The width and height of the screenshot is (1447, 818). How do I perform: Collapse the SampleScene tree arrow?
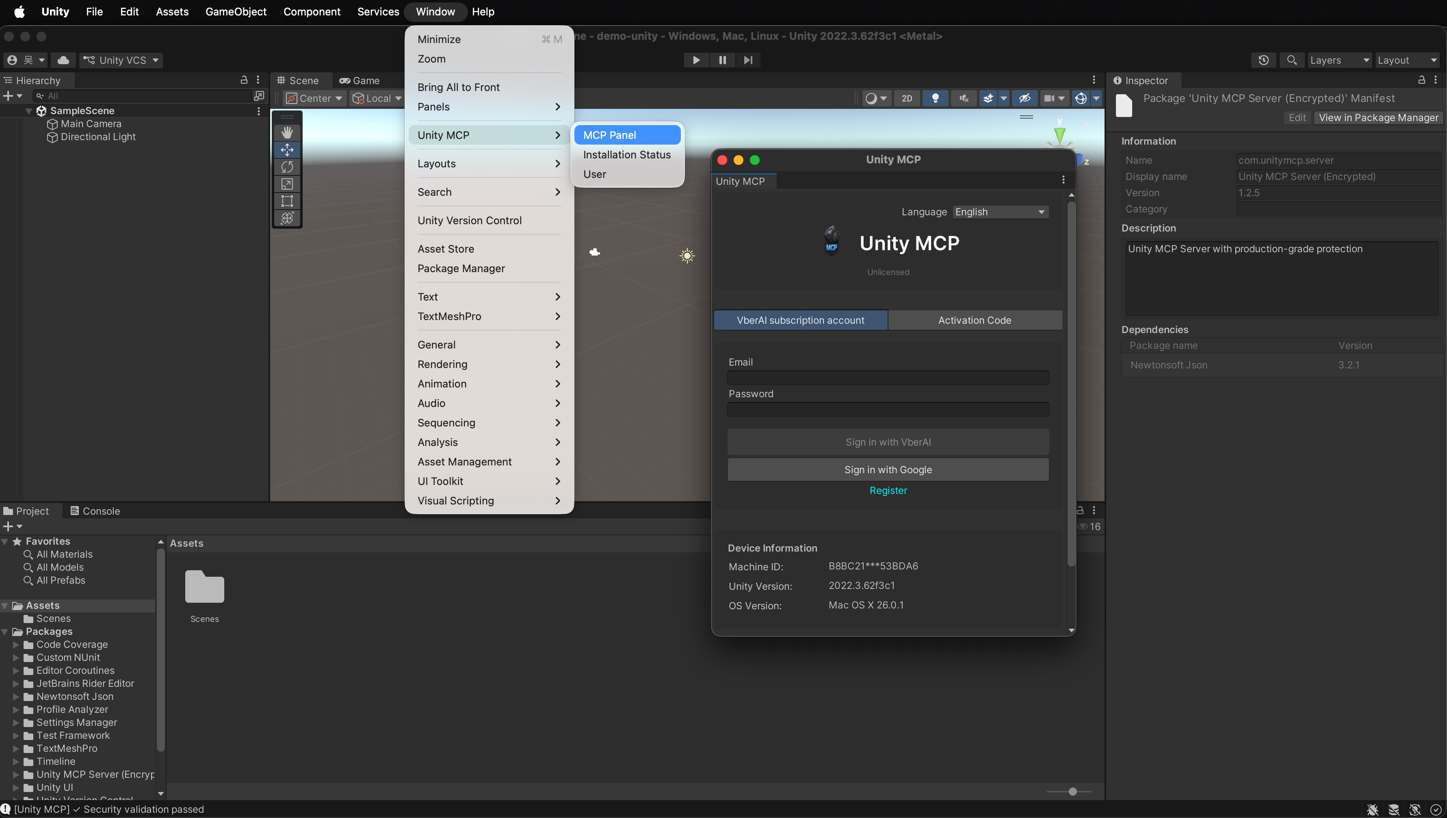[29, 111]
